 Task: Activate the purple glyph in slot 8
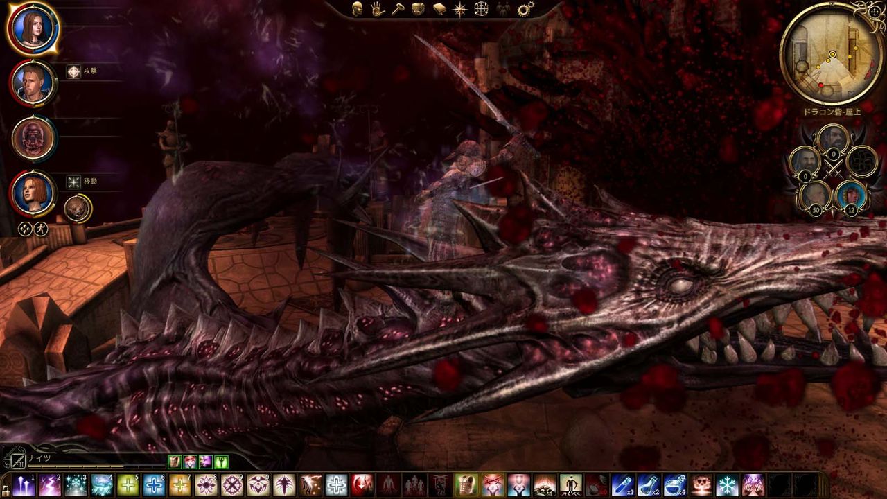(206, 485)
